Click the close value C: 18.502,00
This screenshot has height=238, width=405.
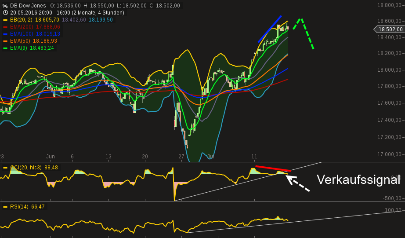164,6
